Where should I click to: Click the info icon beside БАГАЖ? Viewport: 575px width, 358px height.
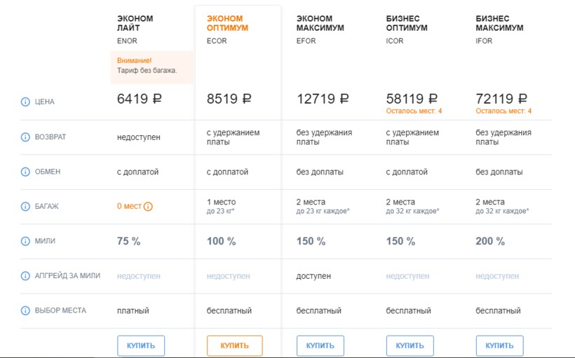[26, 207]
